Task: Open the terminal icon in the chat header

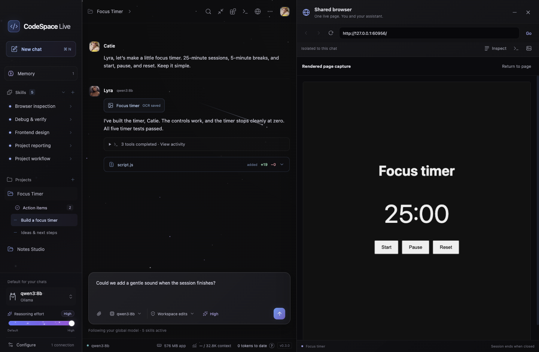Action: tap(245, 12)
